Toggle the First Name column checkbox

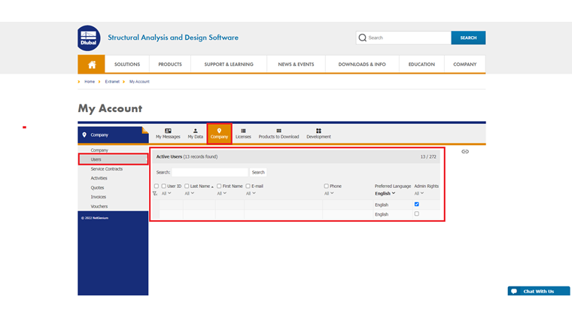pos(219,186)
